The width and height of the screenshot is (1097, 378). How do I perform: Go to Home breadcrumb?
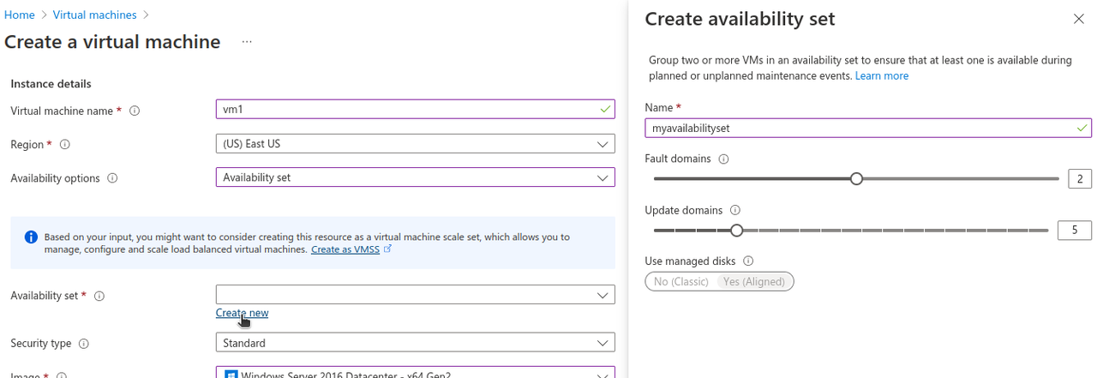click(x=20, y=15)
